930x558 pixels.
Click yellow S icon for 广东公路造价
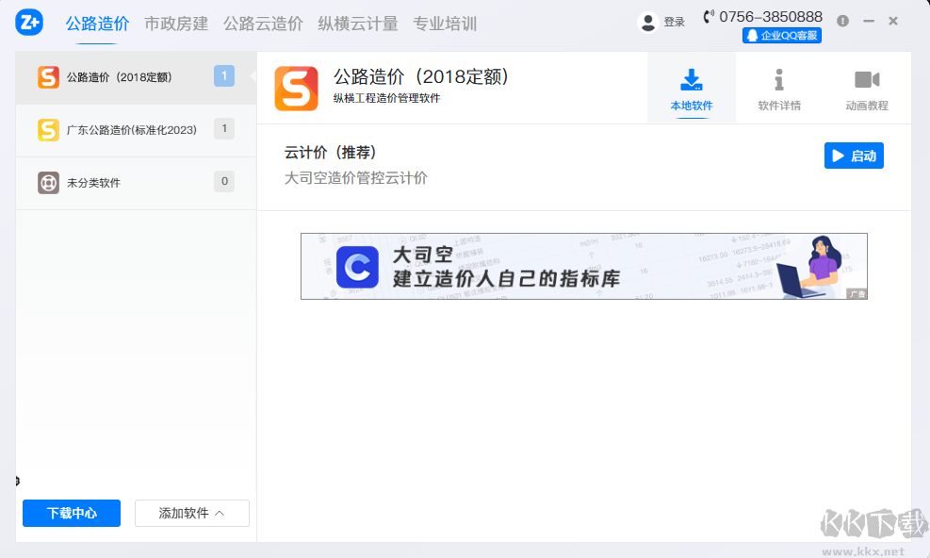[48, 130]
